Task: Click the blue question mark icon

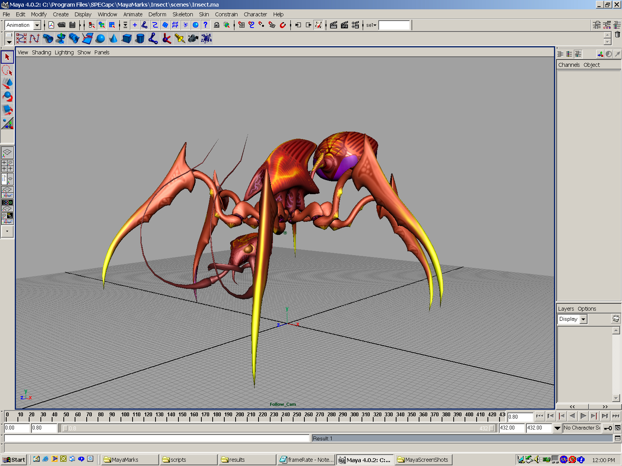Action: (x=206, y=25)
